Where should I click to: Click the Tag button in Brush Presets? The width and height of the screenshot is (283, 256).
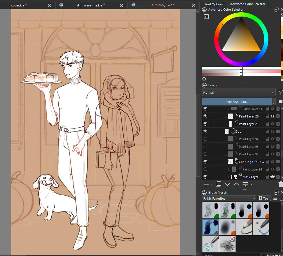[265, 199]
